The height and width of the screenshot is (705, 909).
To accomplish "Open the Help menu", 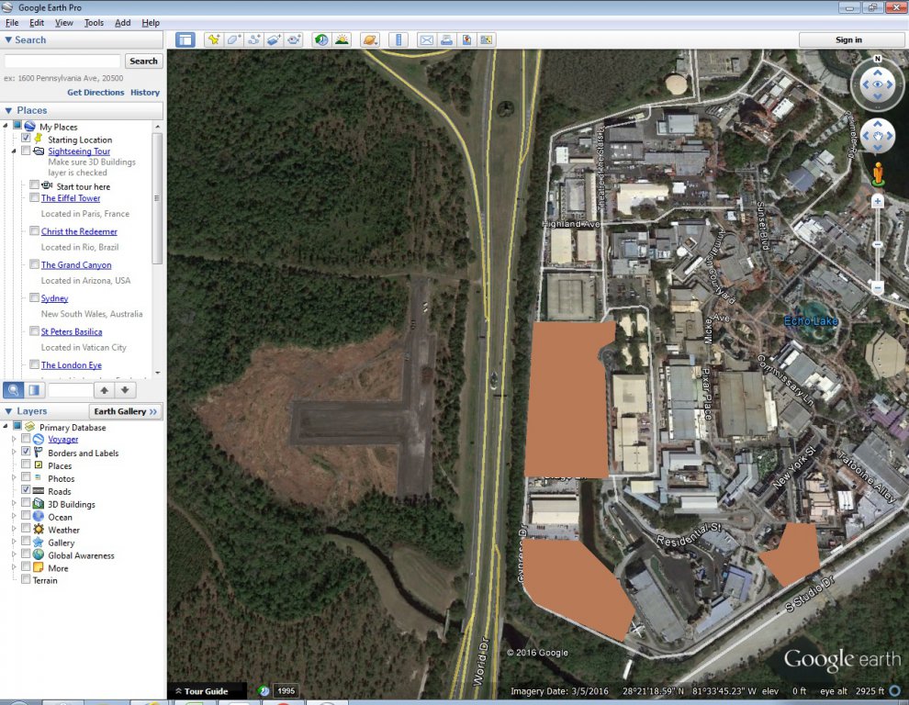I will (x=151, y=23).
